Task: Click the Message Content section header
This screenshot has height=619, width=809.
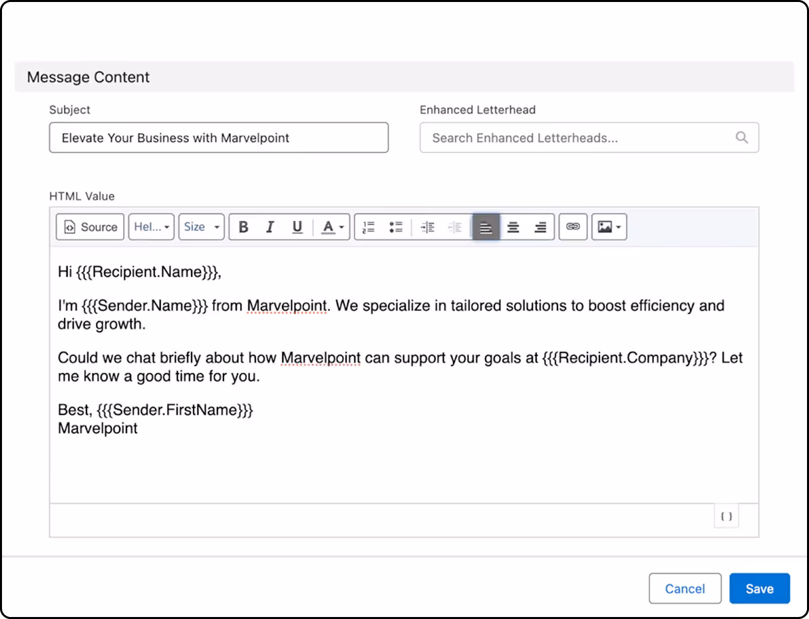Action: click(404, 77)
